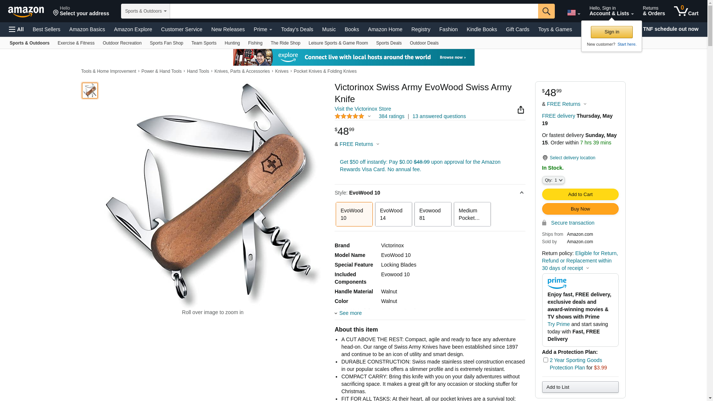Select the EvoWood 14 style option
Viewport: 713px width, 401px height.
[393, 214]
